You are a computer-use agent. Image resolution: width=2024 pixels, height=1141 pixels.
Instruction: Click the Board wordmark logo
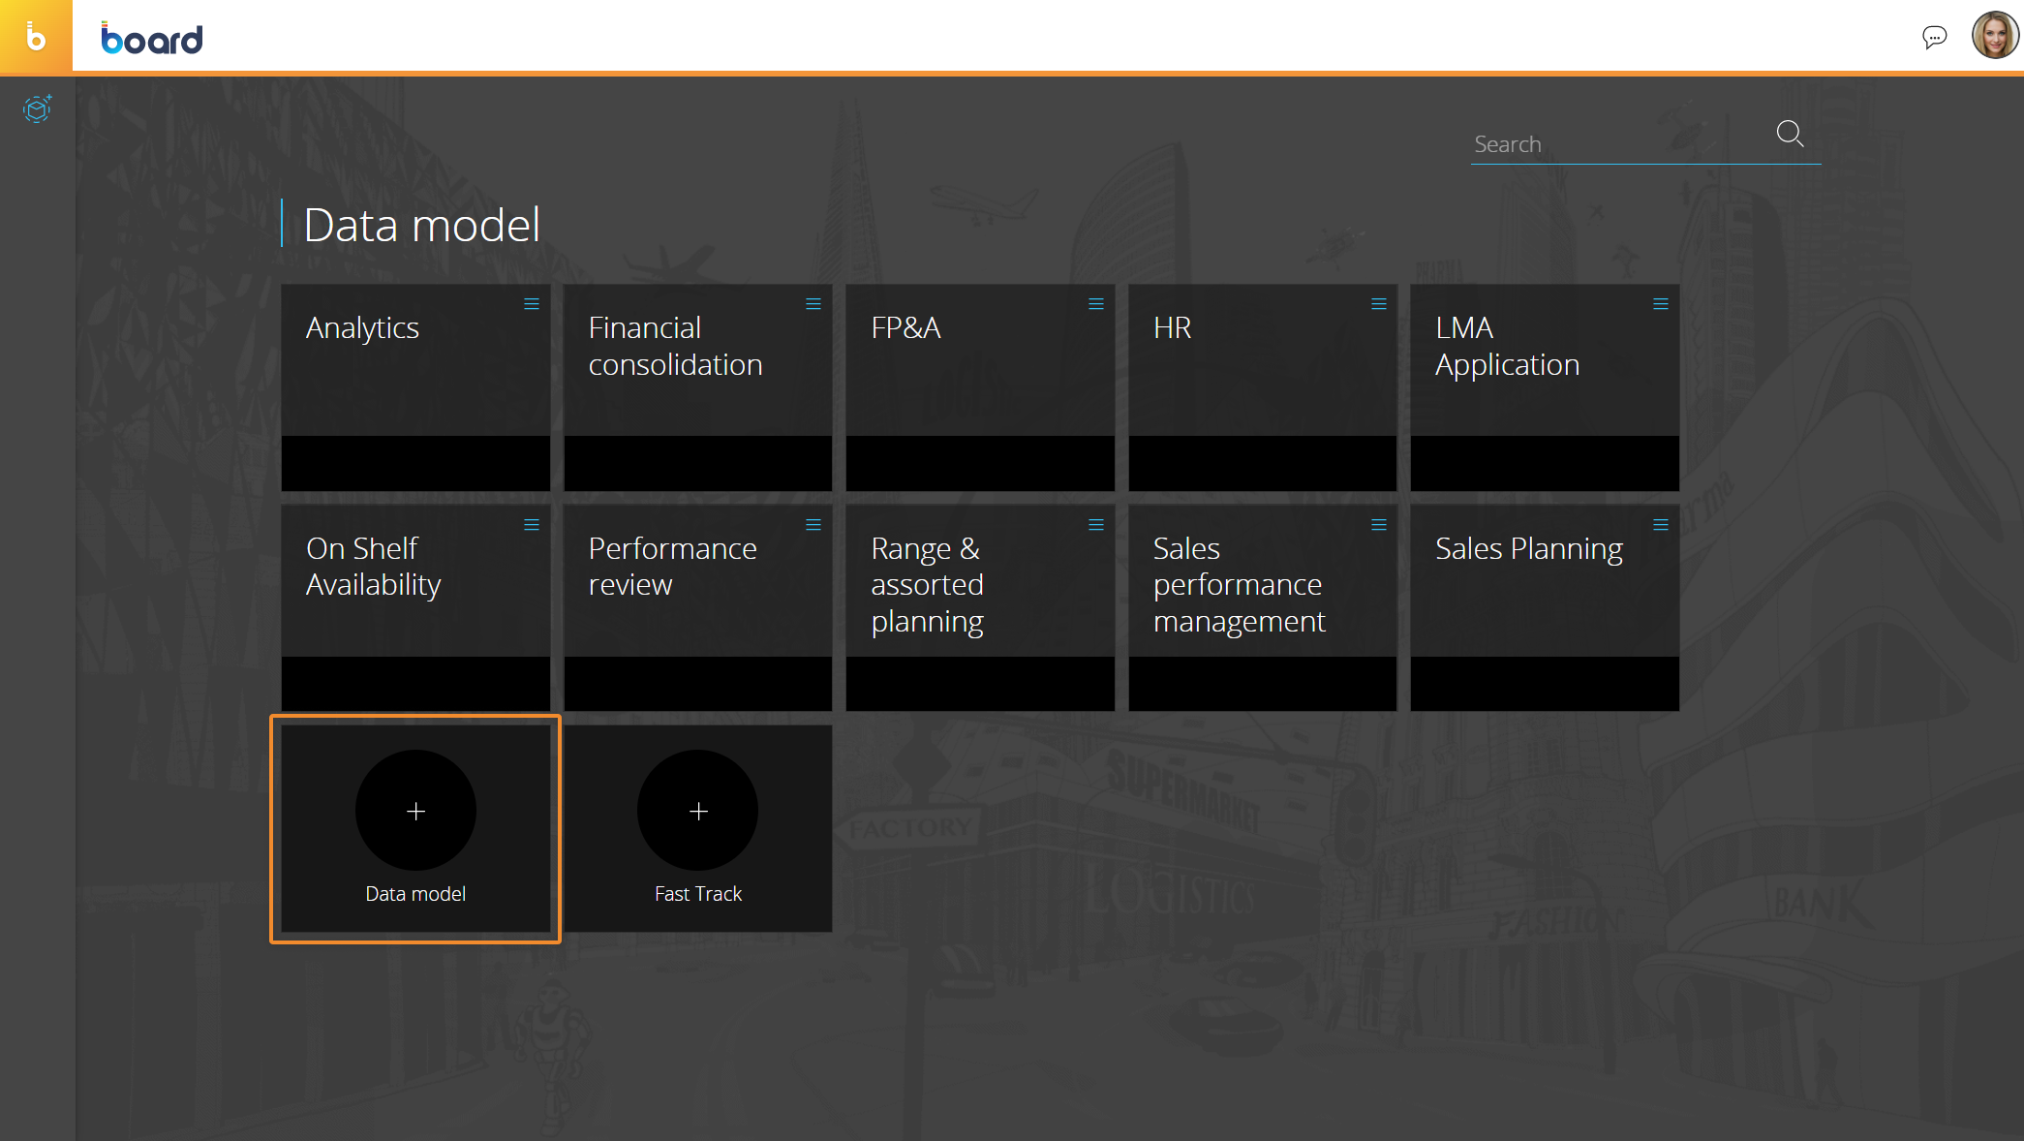click(x=152, y=39)
